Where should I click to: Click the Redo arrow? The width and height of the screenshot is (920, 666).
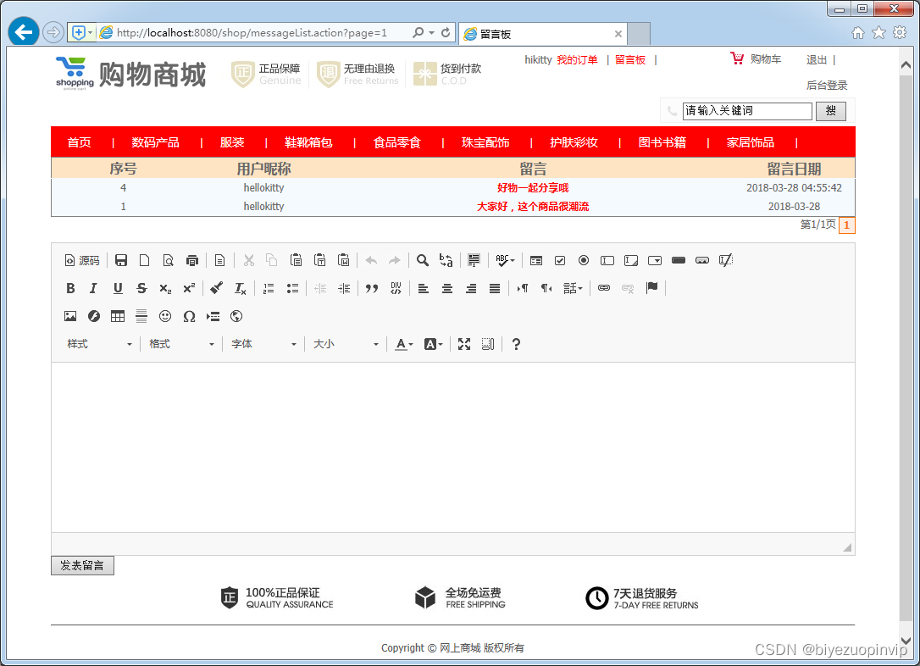394,260
